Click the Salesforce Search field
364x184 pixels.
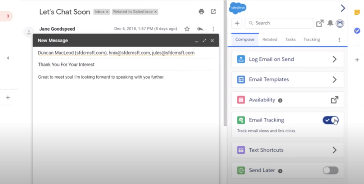point(279,23)
